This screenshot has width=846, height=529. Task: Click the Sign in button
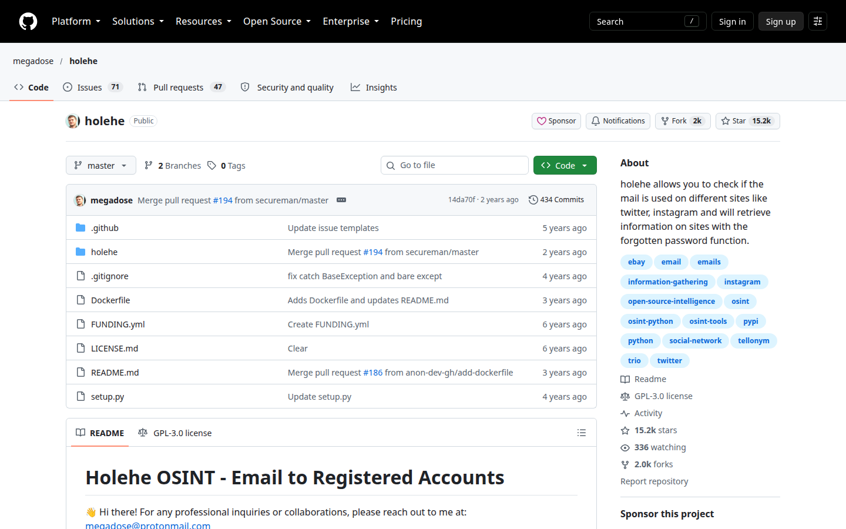click(x=732, y=21)
